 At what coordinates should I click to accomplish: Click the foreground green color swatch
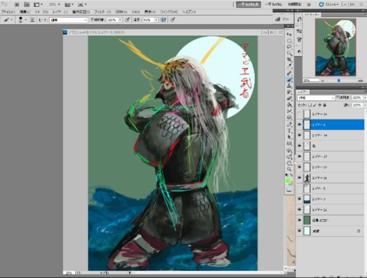288,180
